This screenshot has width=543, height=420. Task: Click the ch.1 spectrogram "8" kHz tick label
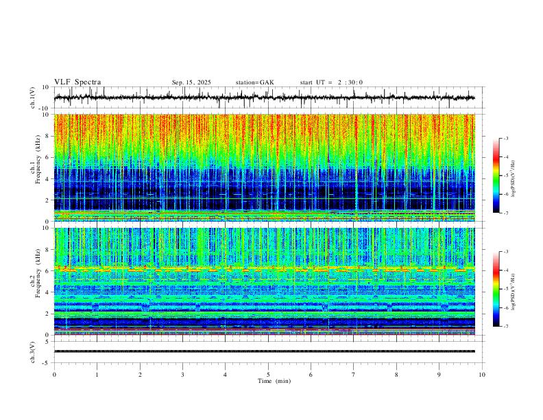[48, 136]
